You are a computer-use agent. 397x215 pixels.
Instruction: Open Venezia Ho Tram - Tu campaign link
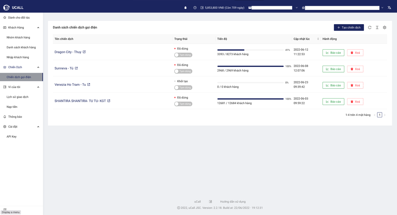[x=70, y=85]
